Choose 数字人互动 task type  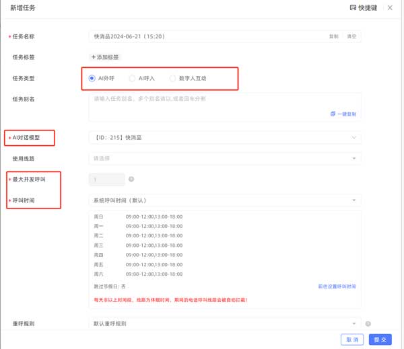(x=173, y=78)
